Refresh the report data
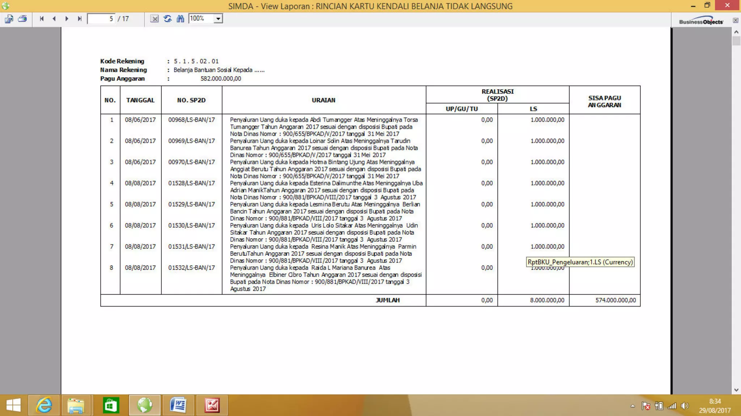This screenshot has height=416, width=741. (168, 19)
